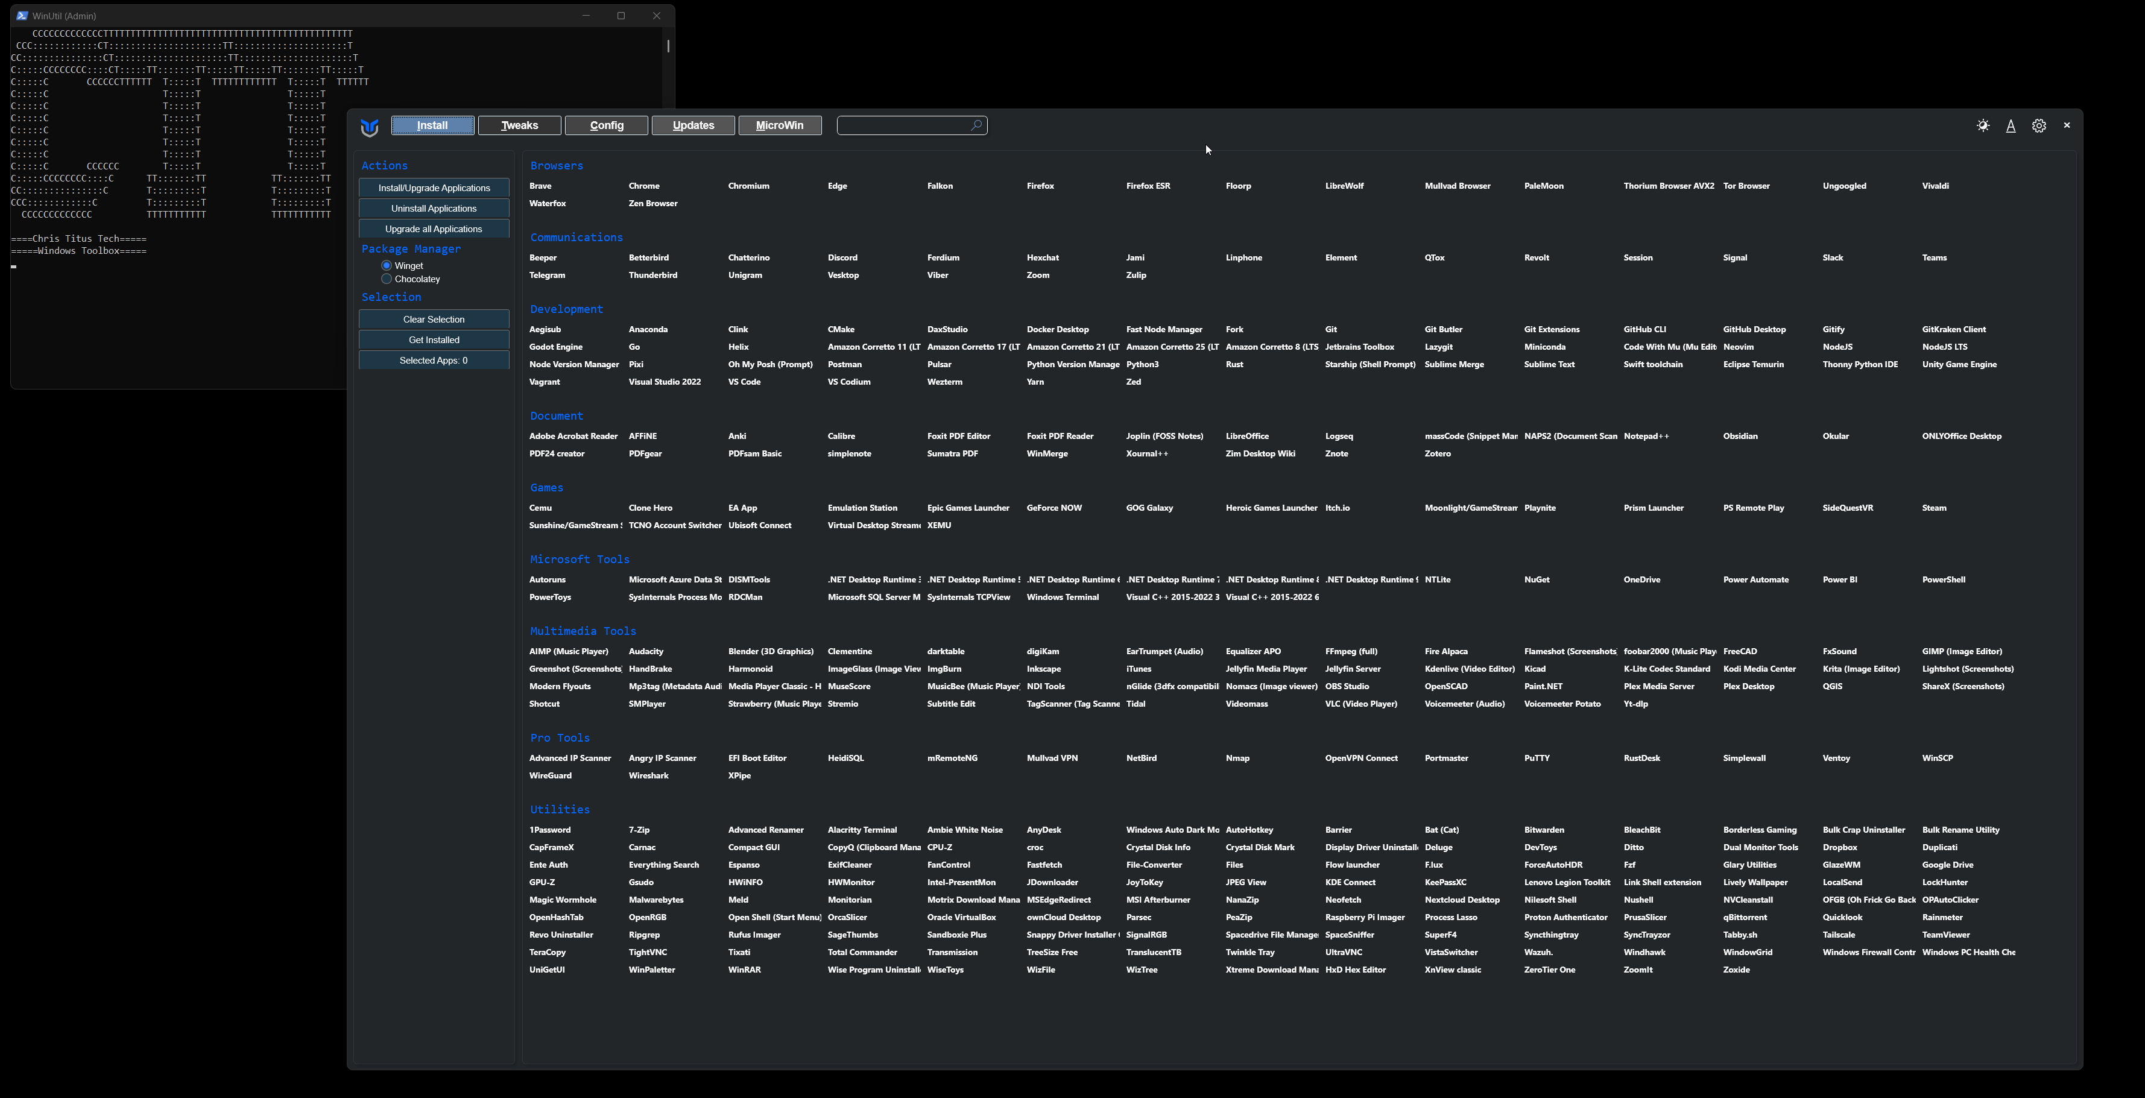This screenshot has width=2145, height=1098.
Task: Select the Chocolatey package manager option
Action: [387, 279]
